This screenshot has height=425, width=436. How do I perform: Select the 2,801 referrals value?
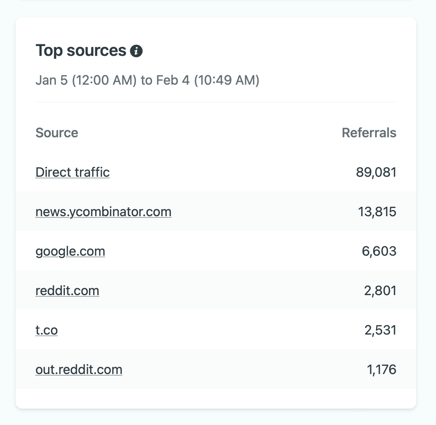[380, 291]
